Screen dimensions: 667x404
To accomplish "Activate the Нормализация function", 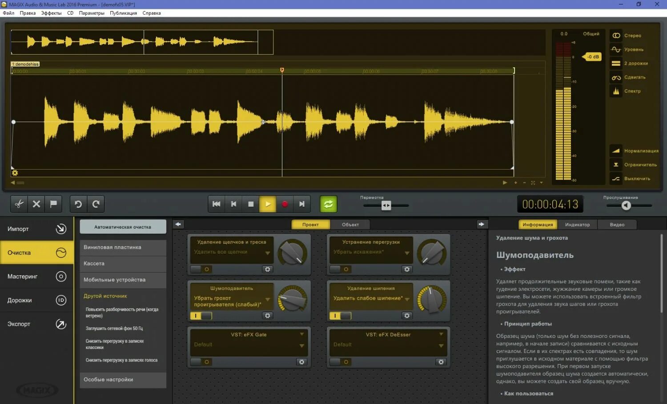I will [x=616, y=151].
